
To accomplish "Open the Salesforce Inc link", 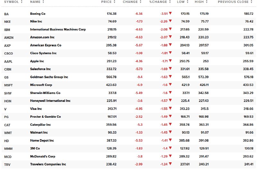I will pos(40,69).
